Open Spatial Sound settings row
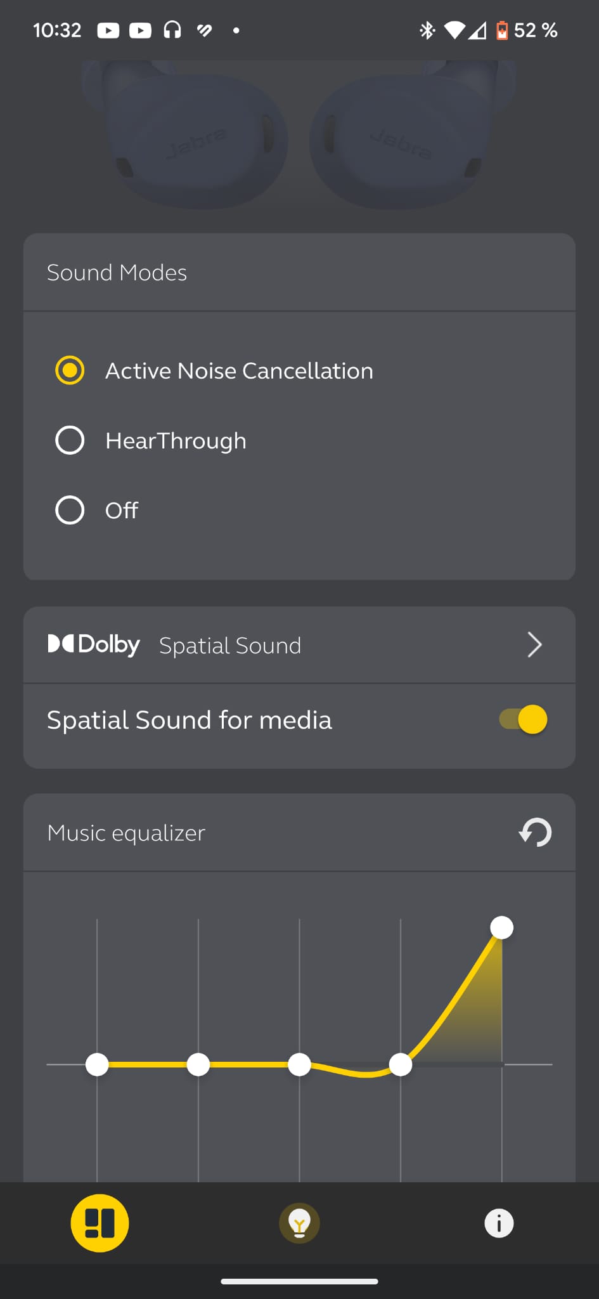 [x=299, y=644]
